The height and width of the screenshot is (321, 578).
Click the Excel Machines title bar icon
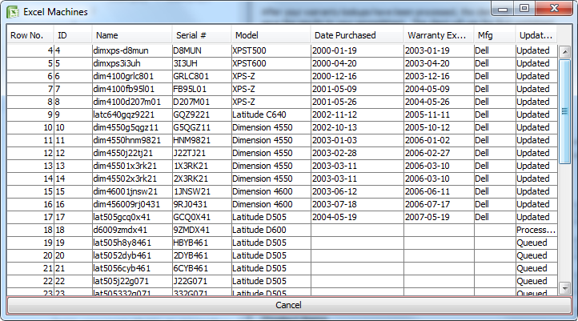point(13,12)
